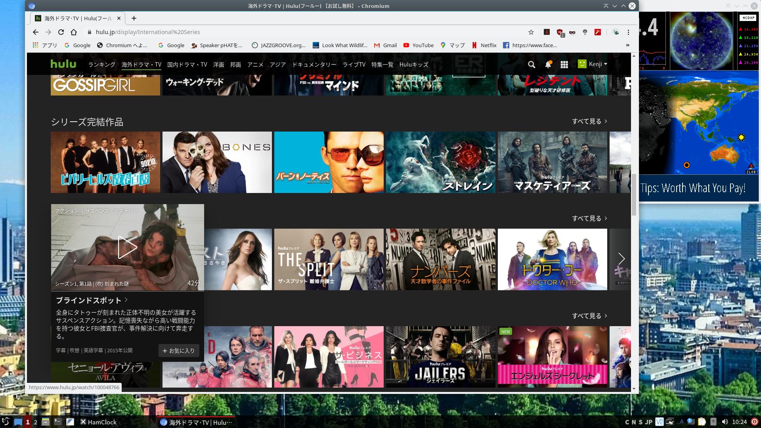Screen dimensions: 761x428
Task: Expand the hidden bookmarks overflow chevron
Action: tap(627, 45)
